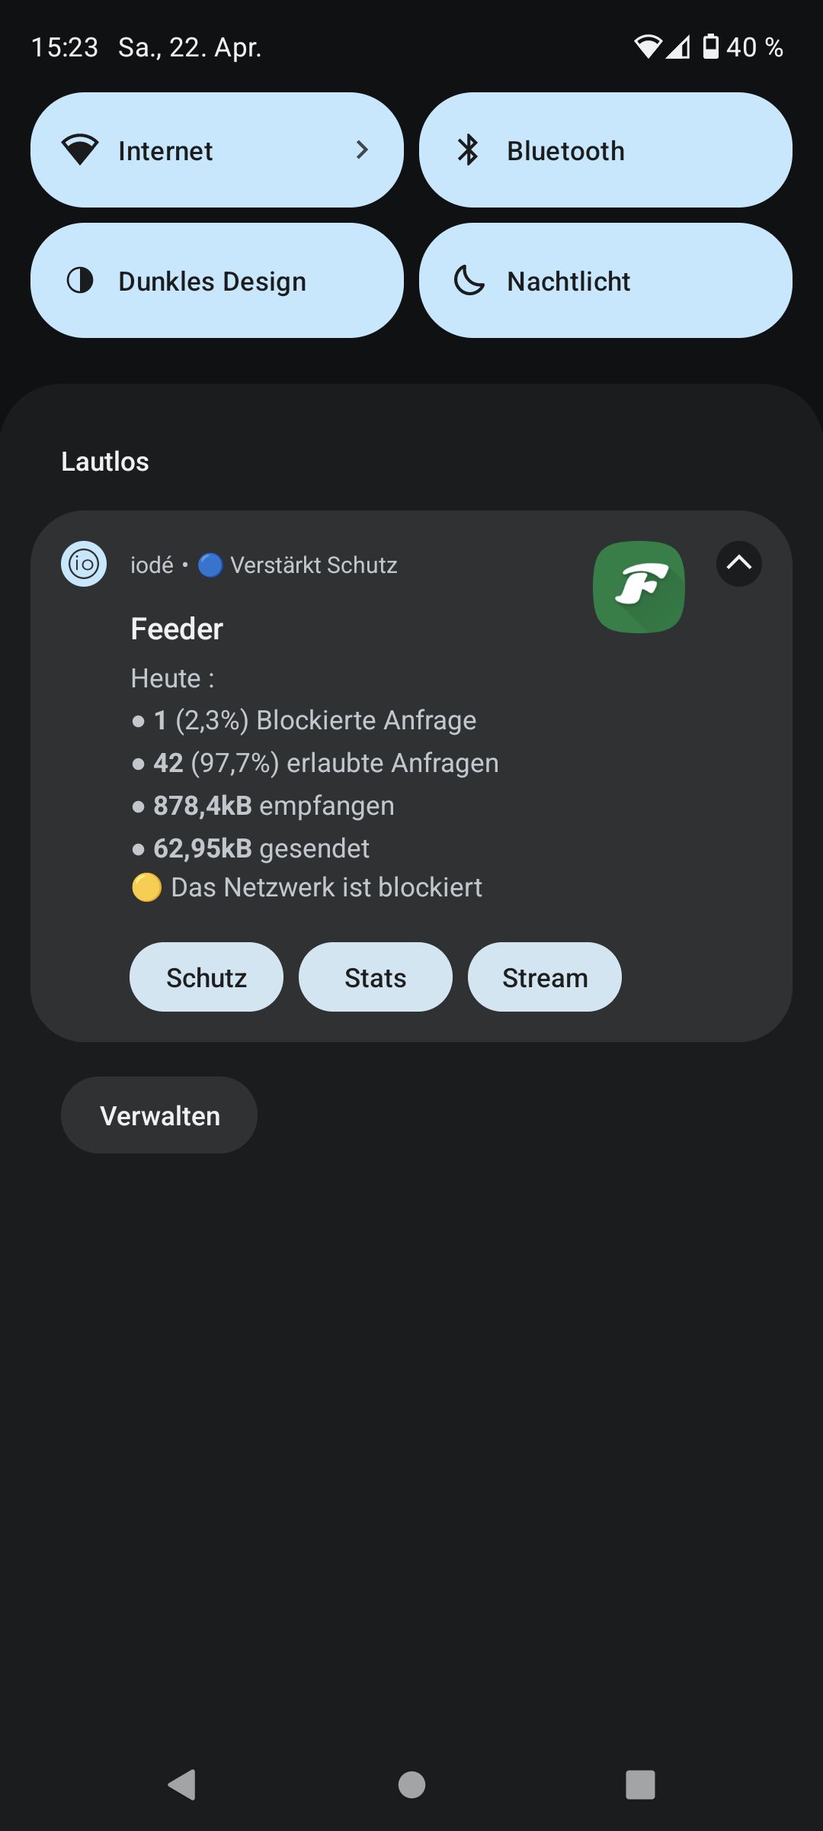Tap the Wi-Fi icon in status bar
The image size is (823, 1831).
(x=648, y=47)
